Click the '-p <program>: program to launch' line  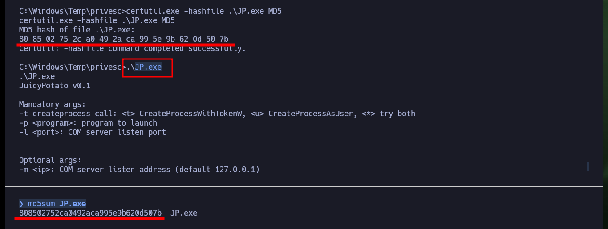pos(88,123)
